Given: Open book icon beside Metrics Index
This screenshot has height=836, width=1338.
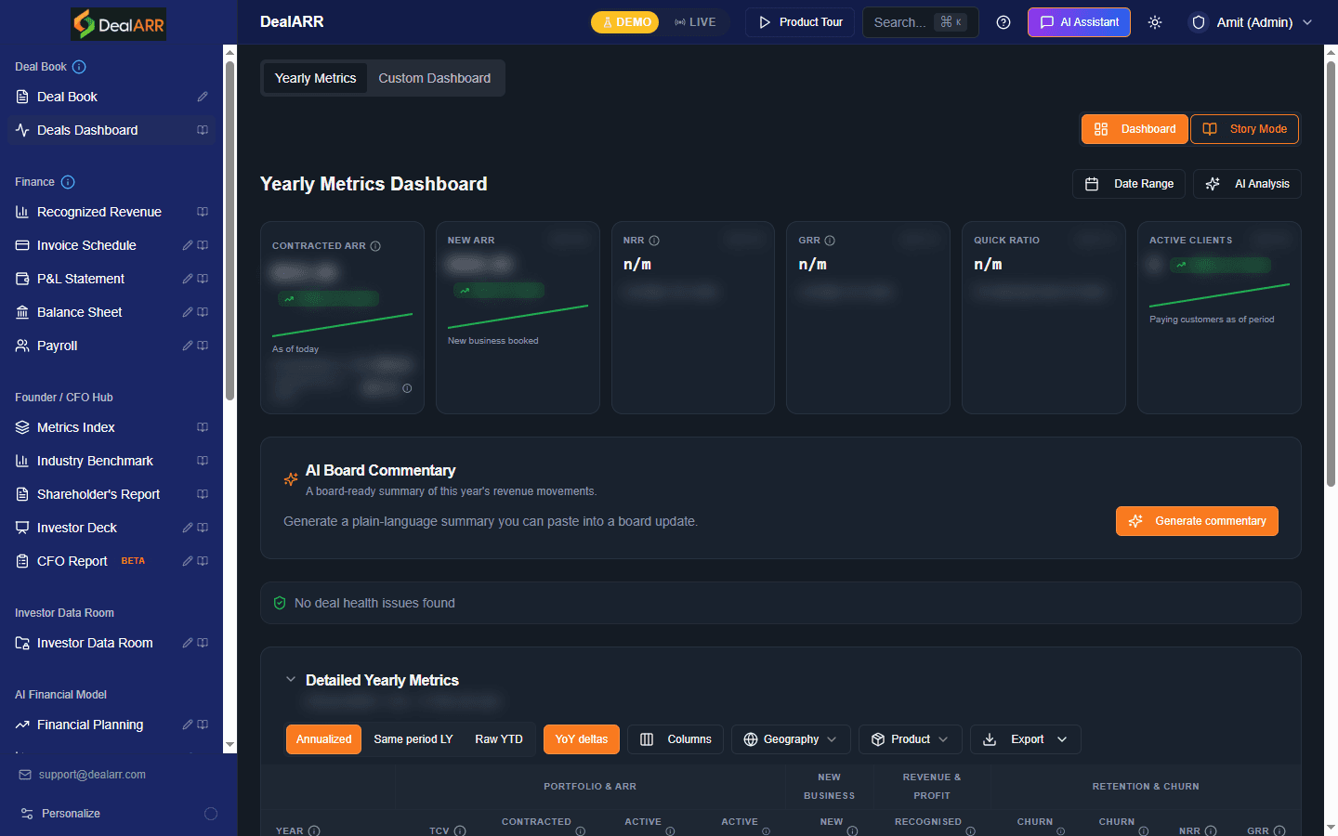Looking at the screenshot, I should 203,427.
